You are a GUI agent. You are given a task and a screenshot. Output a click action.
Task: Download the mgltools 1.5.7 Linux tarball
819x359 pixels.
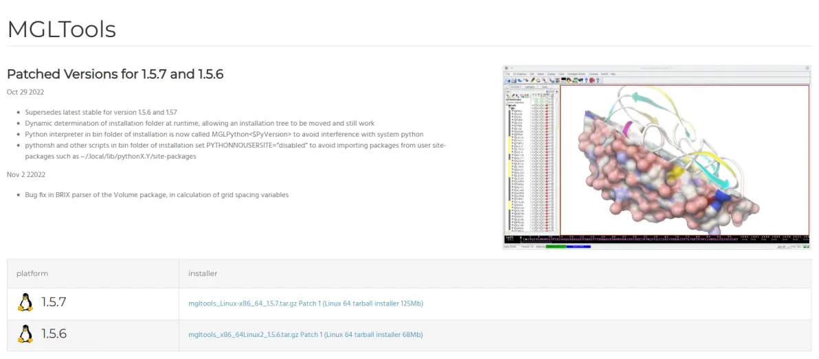click(x=305, y=303)
